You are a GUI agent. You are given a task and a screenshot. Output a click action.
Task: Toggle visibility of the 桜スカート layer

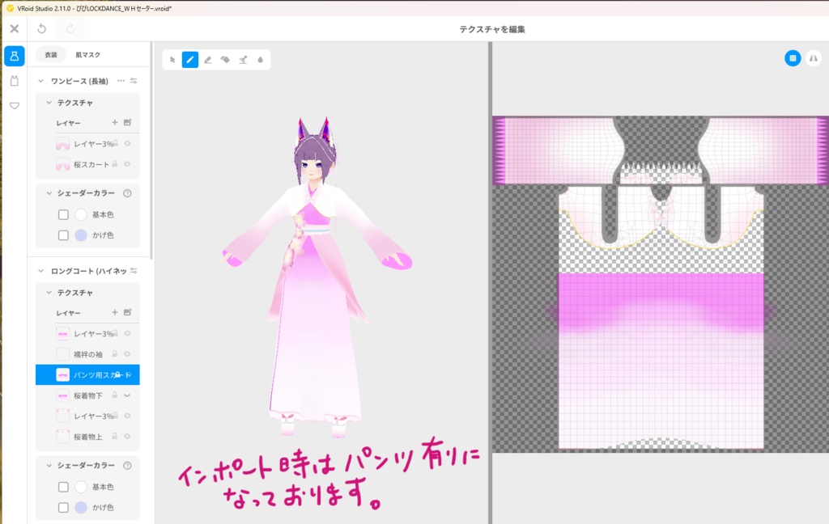tap(127, 164)
